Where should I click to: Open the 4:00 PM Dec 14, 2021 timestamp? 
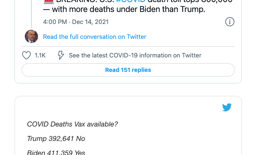(x=76, y=22)
